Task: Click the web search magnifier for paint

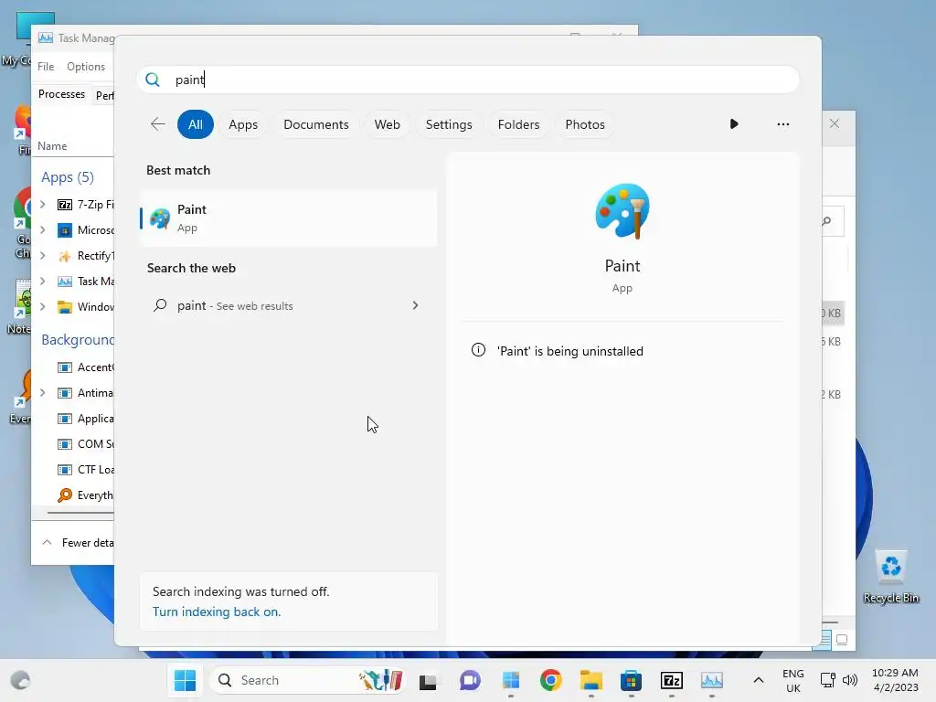Action: 160,305
